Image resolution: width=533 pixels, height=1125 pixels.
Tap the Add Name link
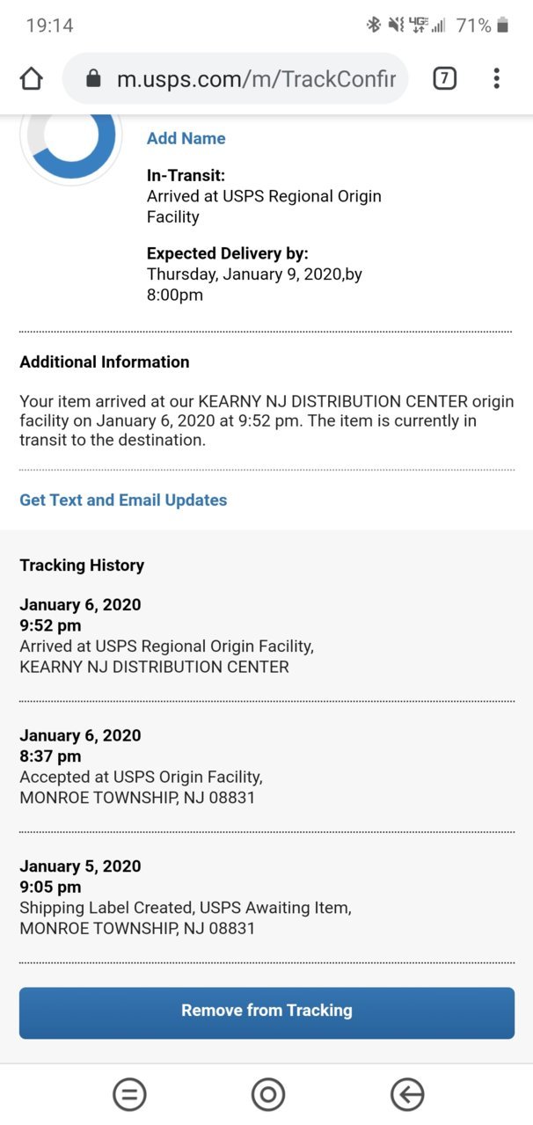pyautogui.click(x=186, y=138)
